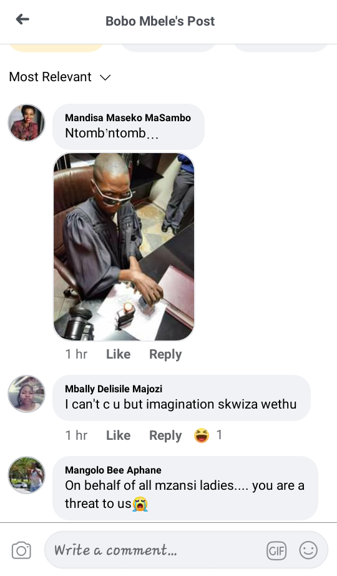Reply to Mandisa's photo comment
Image resolution: width=337 pixels, height=576 pixels.
[x=165, y=354]
